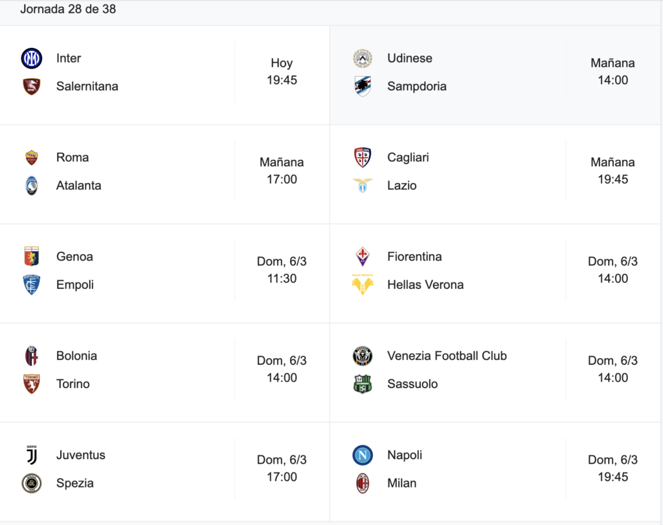
Task: Open the Inter team name link
Action: tap(69, 58)
